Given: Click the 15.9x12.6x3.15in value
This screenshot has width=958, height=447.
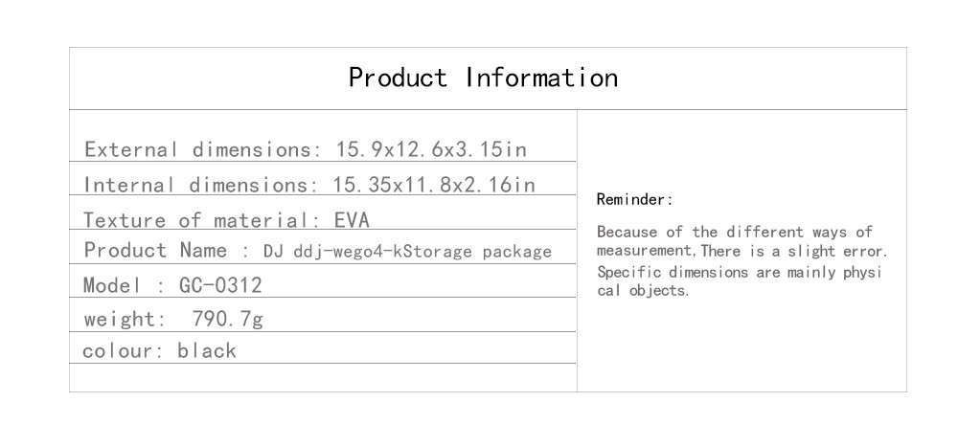Looking at the screenshot, I should click(x=431, y=149).
